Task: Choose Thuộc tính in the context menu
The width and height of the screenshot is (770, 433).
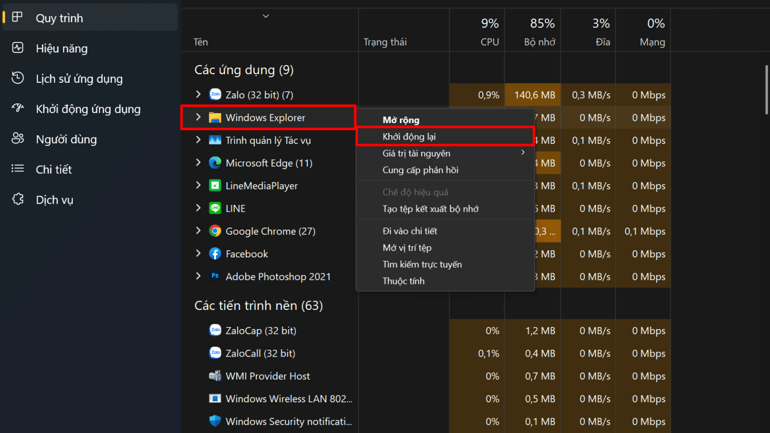Action: (x=403, y=281)
